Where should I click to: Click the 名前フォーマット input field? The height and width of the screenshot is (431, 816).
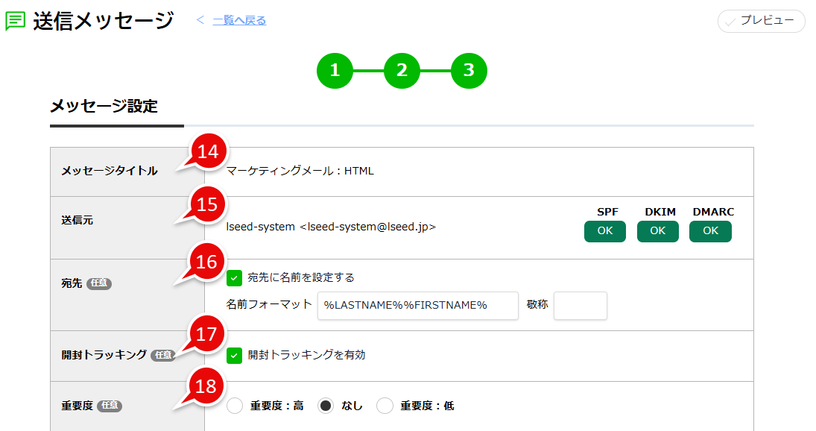417,306
